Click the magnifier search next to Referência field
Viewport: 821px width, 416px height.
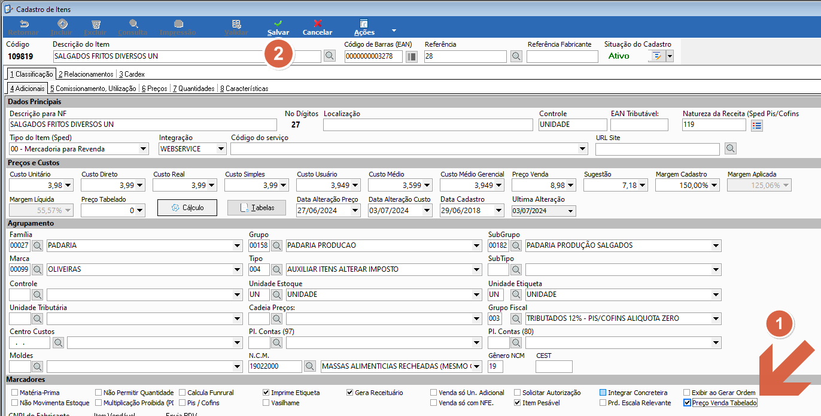coord(516,56)
